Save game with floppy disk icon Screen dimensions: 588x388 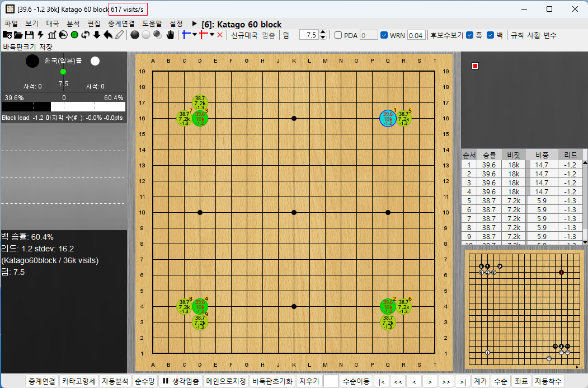29,35
